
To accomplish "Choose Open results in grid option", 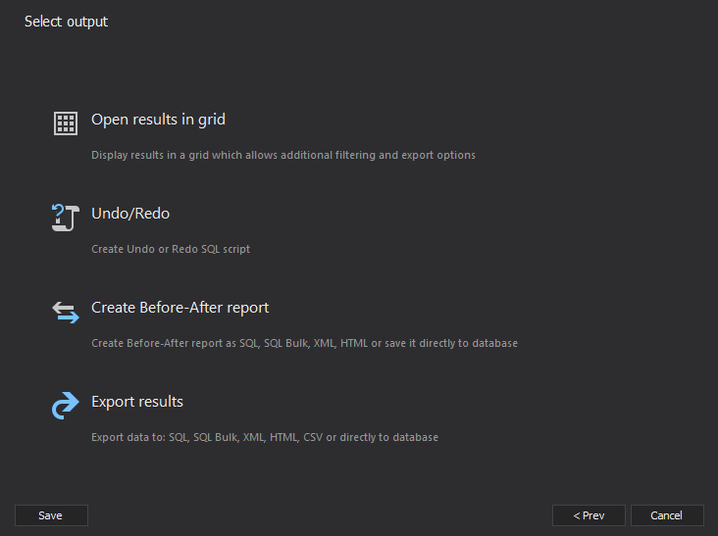I will [x=158, y=120].
